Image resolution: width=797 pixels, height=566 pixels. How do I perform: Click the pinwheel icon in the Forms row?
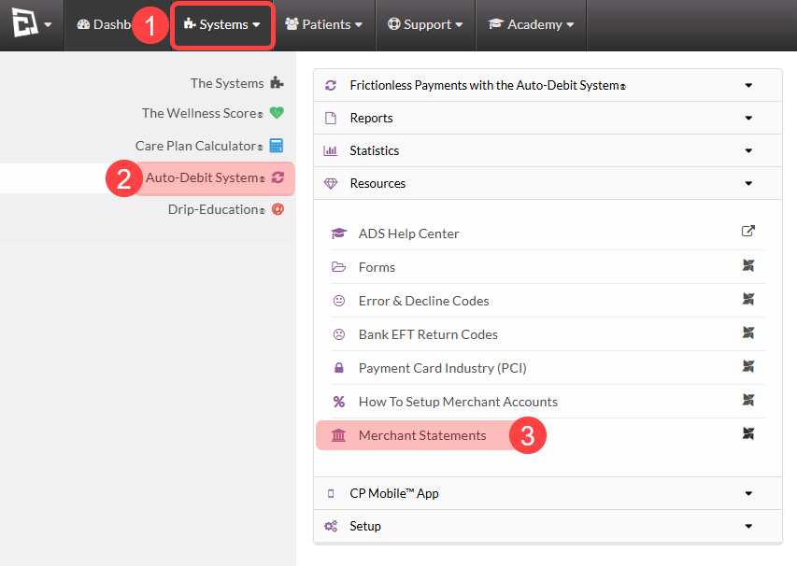748,265
